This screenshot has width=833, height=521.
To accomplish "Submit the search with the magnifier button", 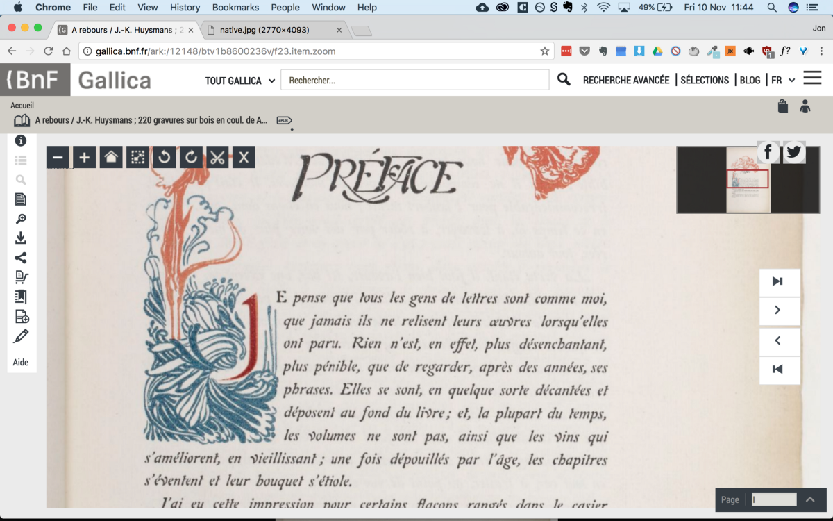I will 564,80.
